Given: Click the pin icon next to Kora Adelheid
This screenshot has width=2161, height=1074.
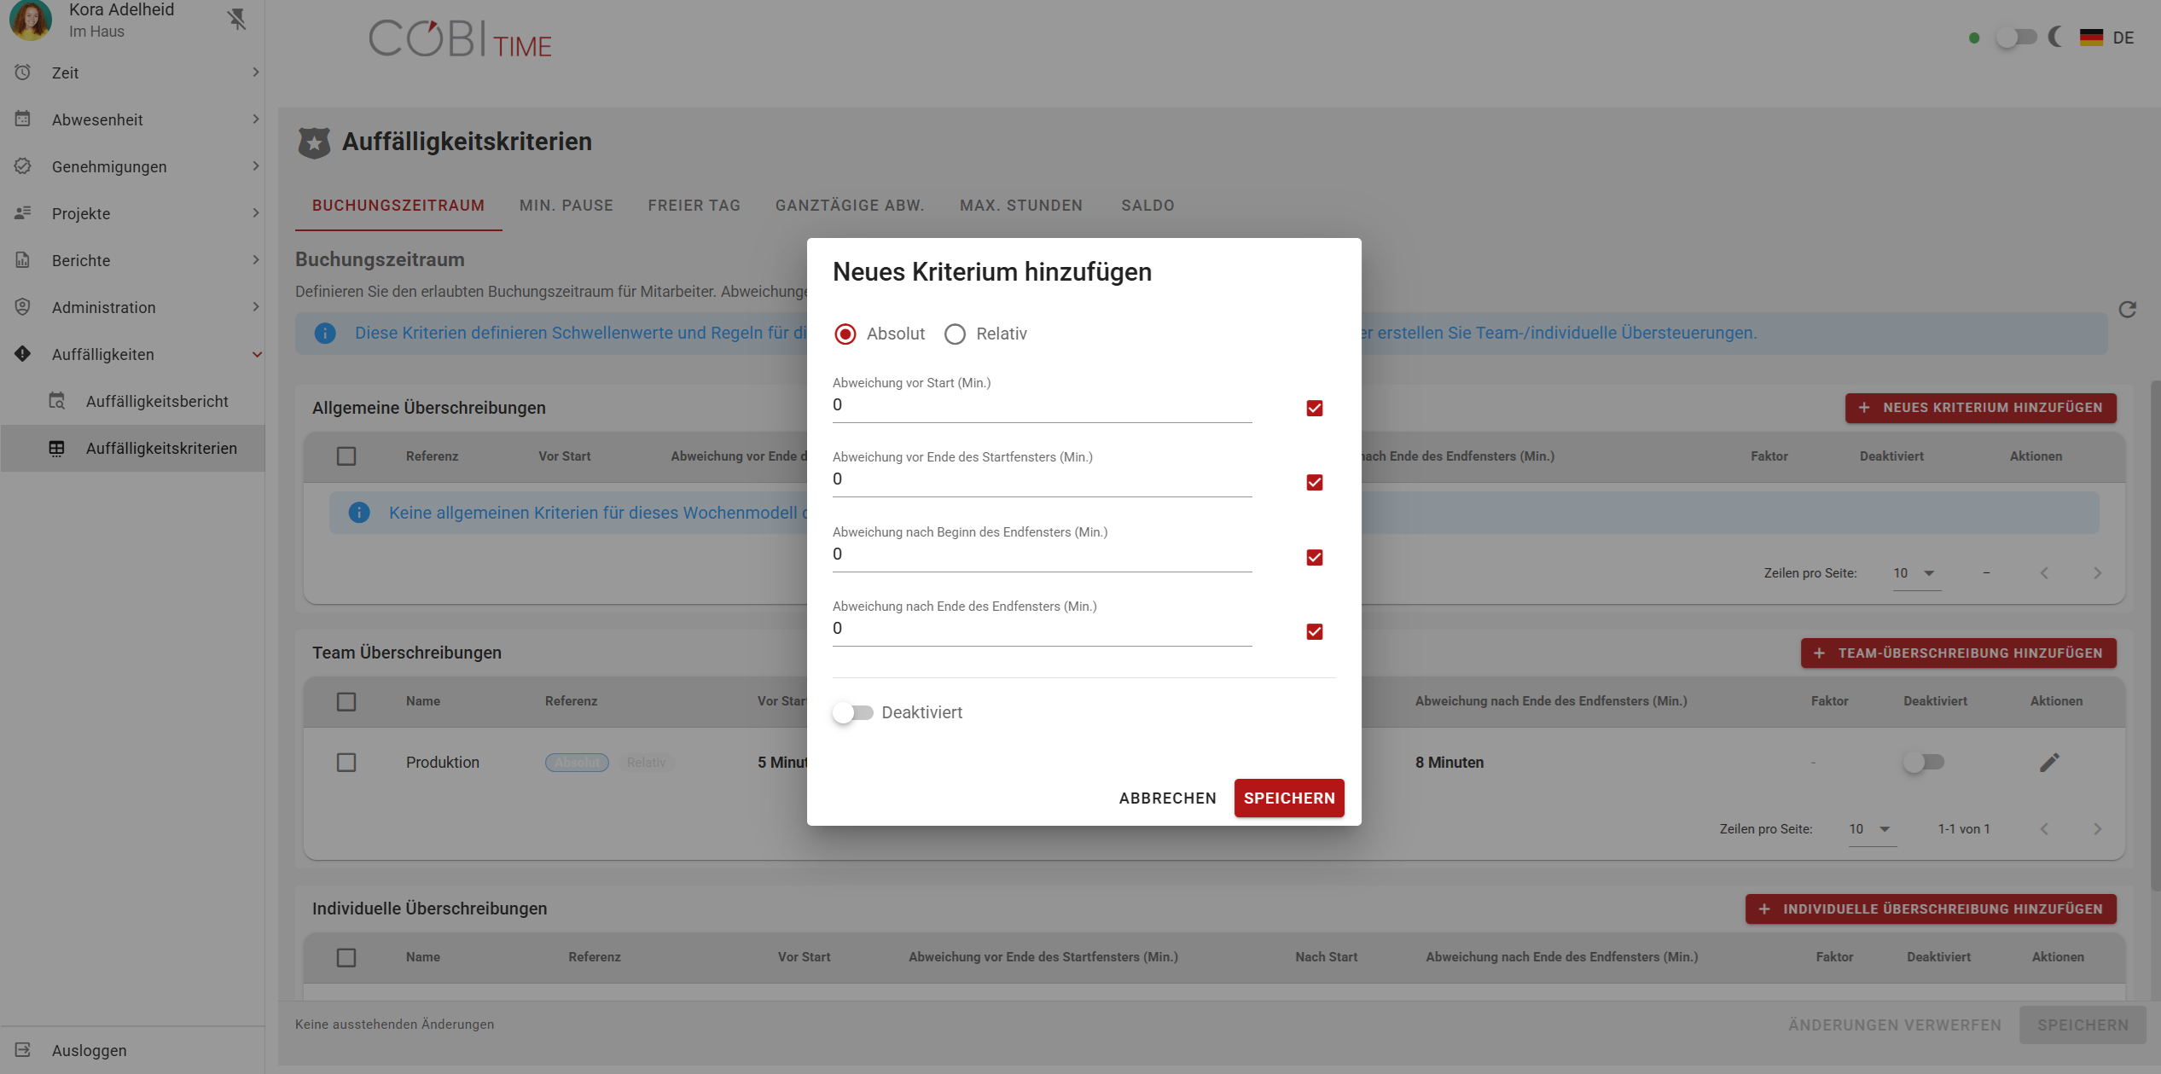Looking at the screenshot, I should (x=237, y=19).
